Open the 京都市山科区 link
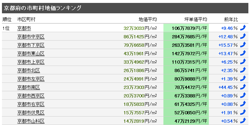This screenshot has width=250, height=125. tap(31, 121)
